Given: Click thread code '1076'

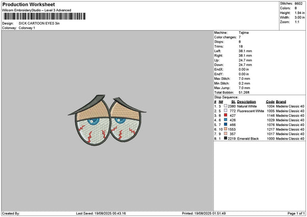Looking at the screenshot, I should coord(271,124).
